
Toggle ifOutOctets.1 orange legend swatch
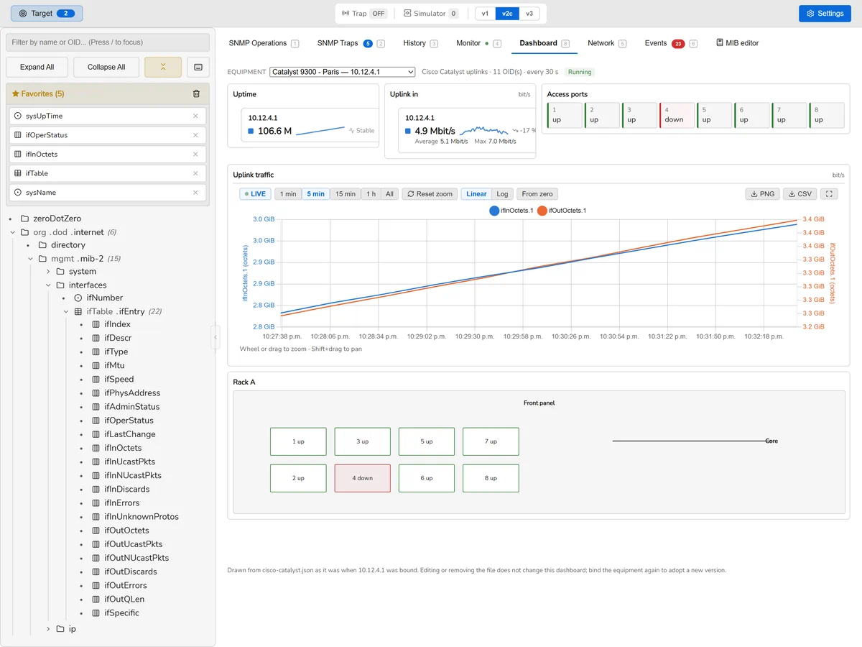[x=542, y=211]
